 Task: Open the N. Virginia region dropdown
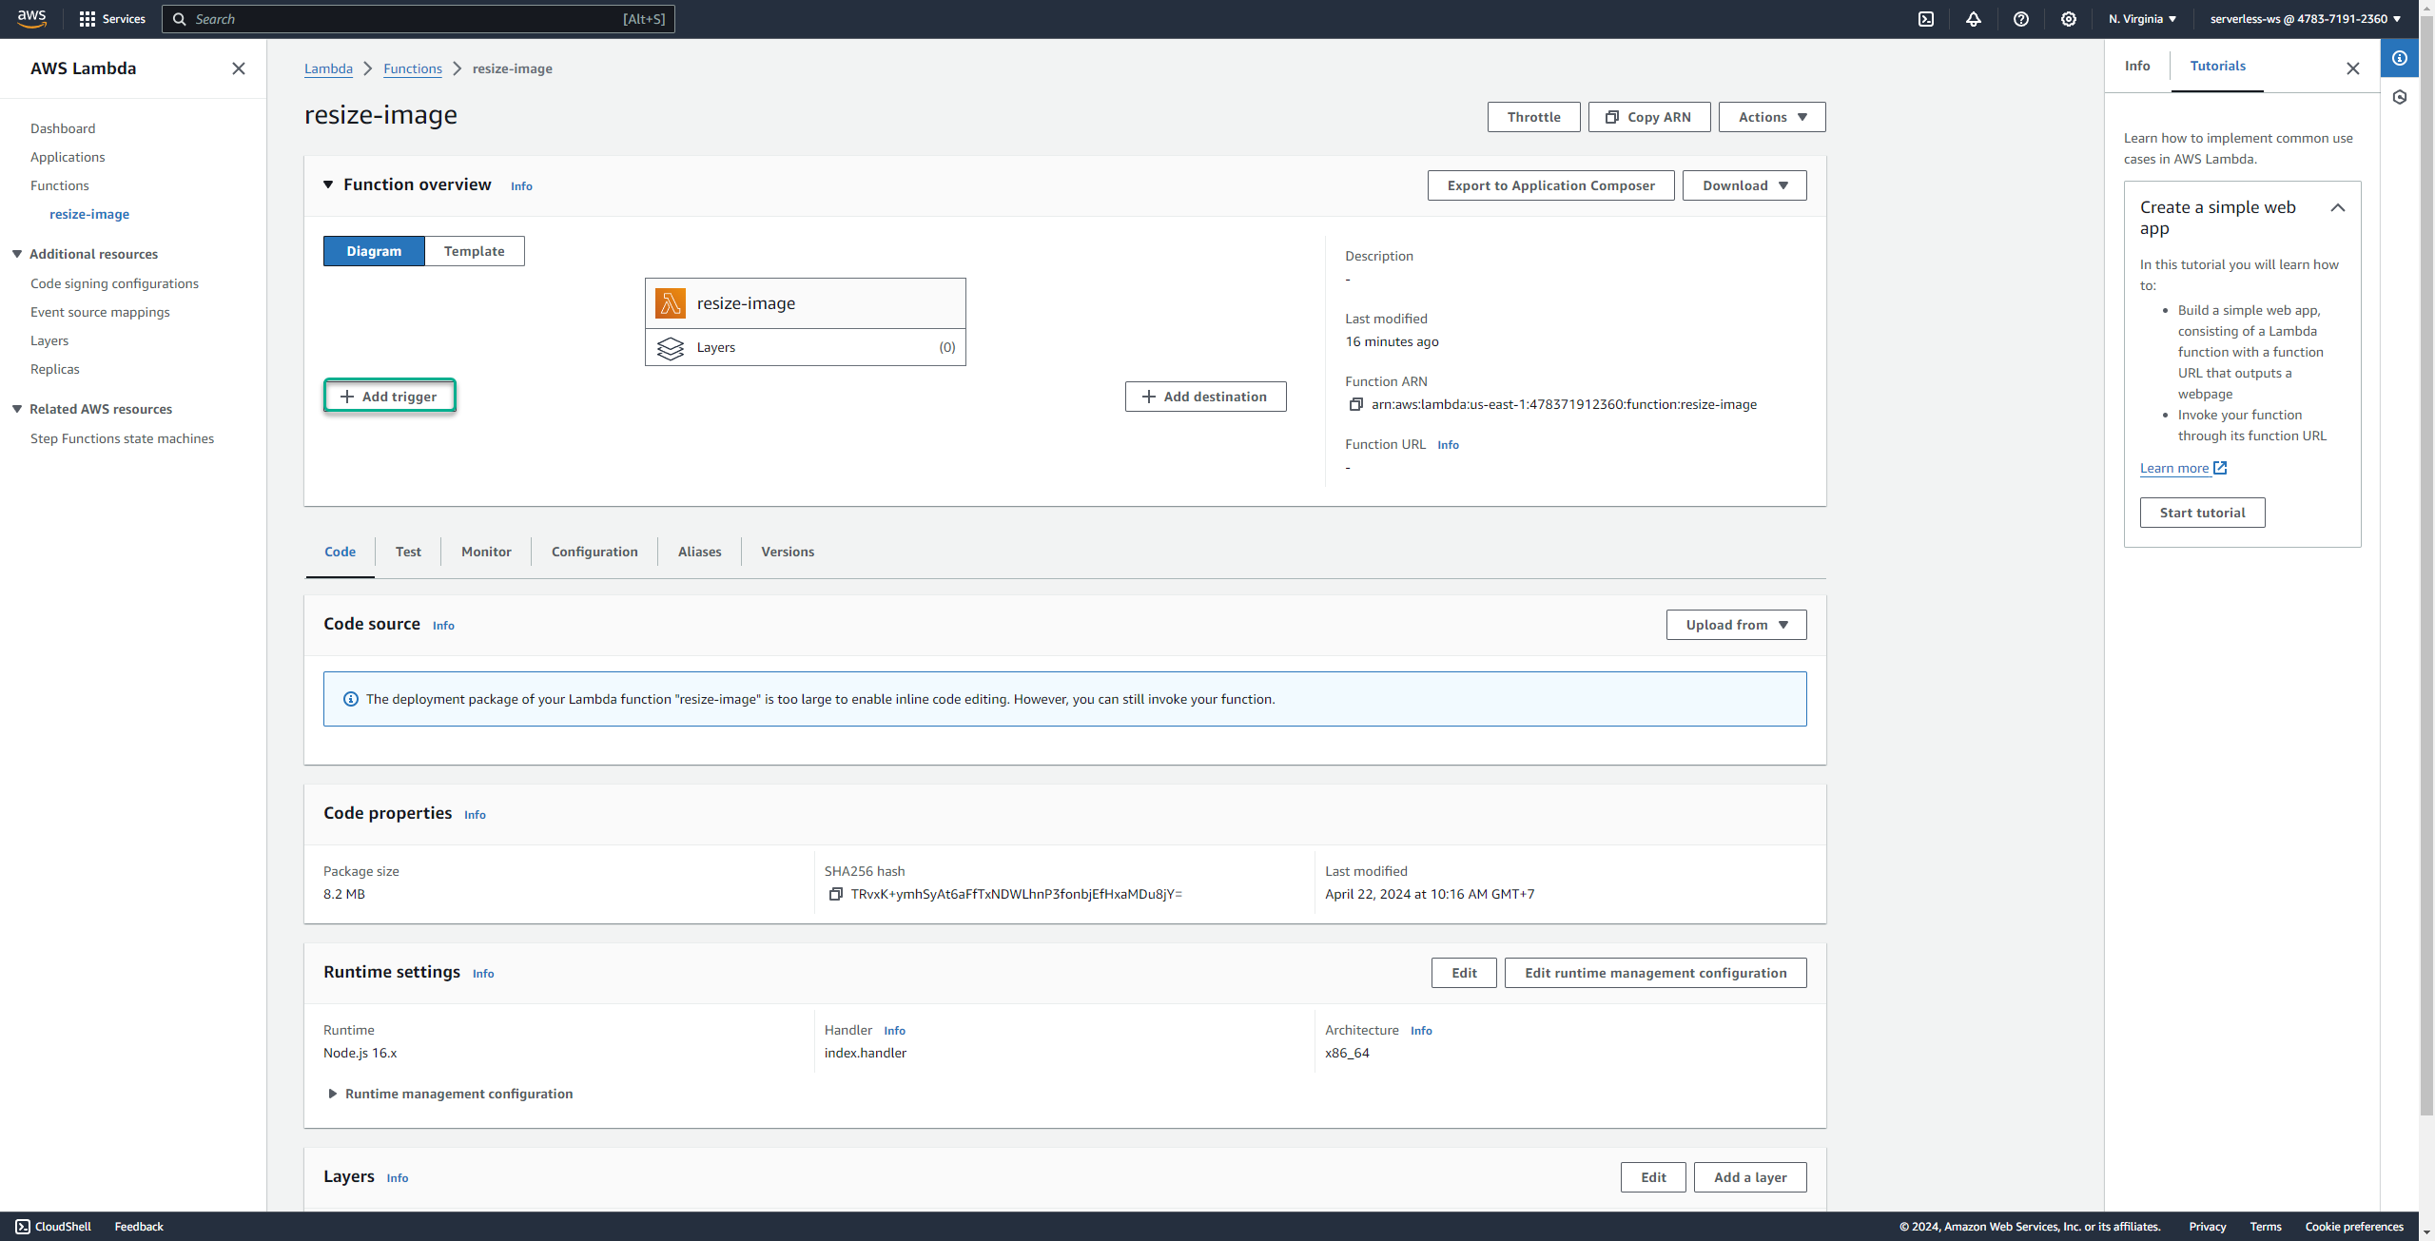[x=2142, y=19]
